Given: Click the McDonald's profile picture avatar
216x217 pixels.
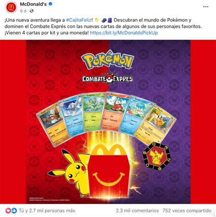Looking at the screenshot, I should [11, 7].
